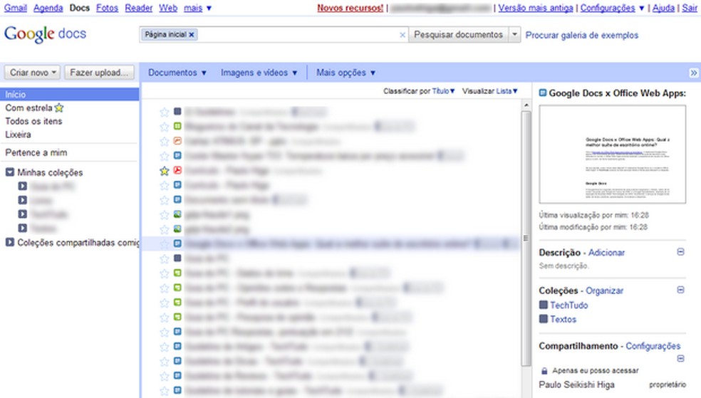Screen dimensions: 701x398
Task: Click the red PDF file icon
Action: (x=177, y=170)
